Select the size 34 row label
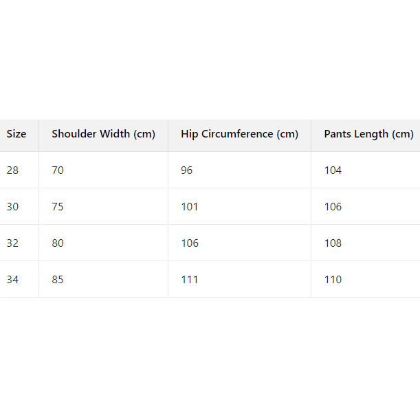Image resolution: width=420 pixels, height=420 pixels. (x=13, y=280)
